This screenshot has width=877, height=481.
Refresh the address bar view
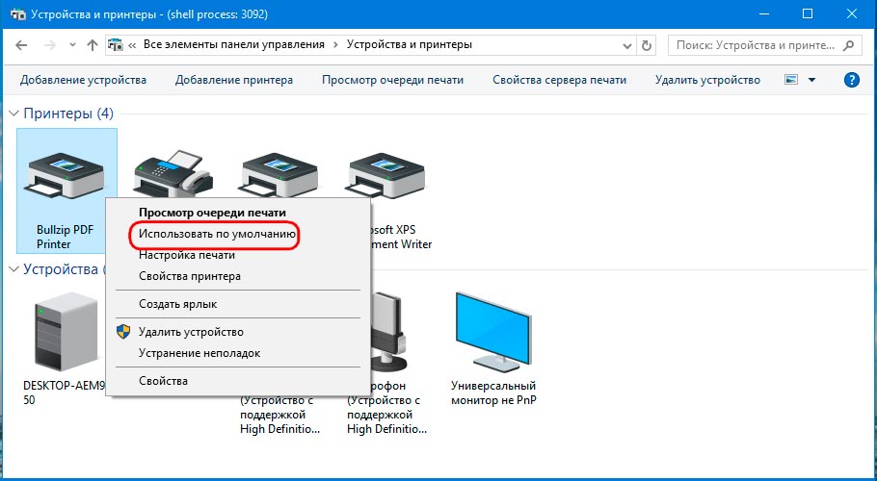(x=647, y=45)
